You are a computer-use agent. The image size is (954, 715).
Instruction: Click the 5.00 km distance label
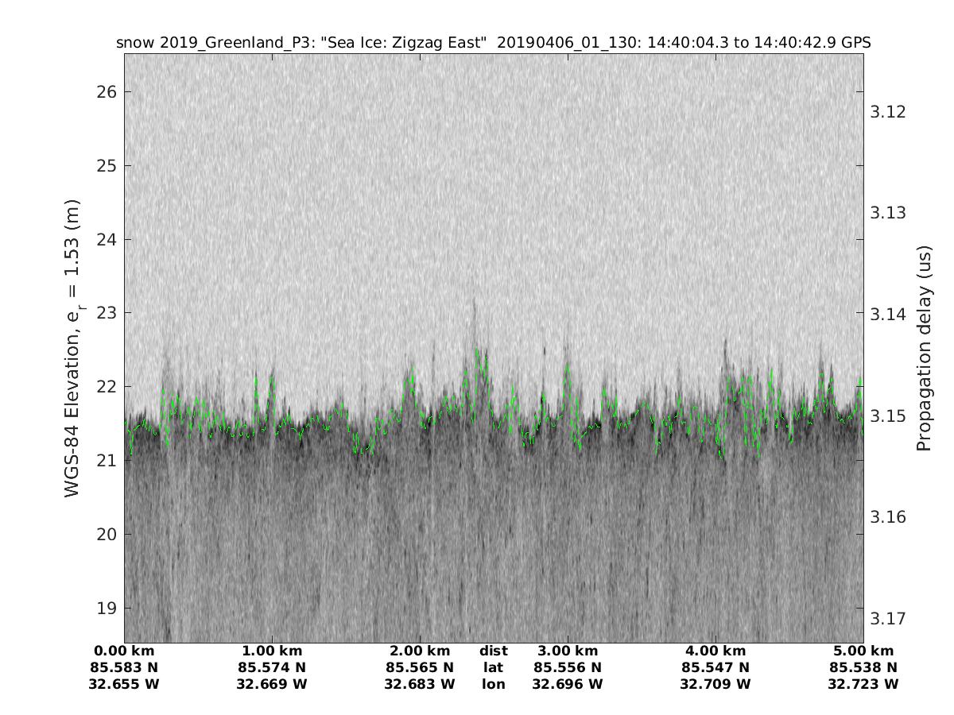click(x=863, y=651)
